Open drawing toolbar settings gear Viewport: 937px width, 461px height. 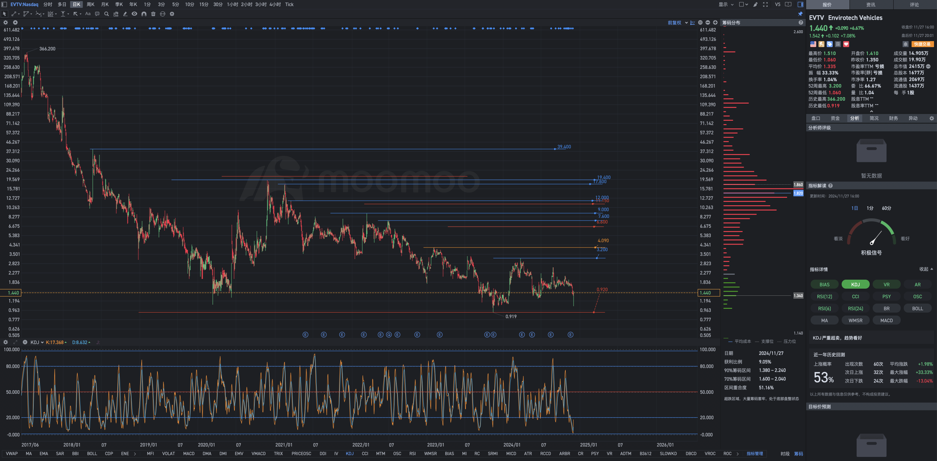172,14
